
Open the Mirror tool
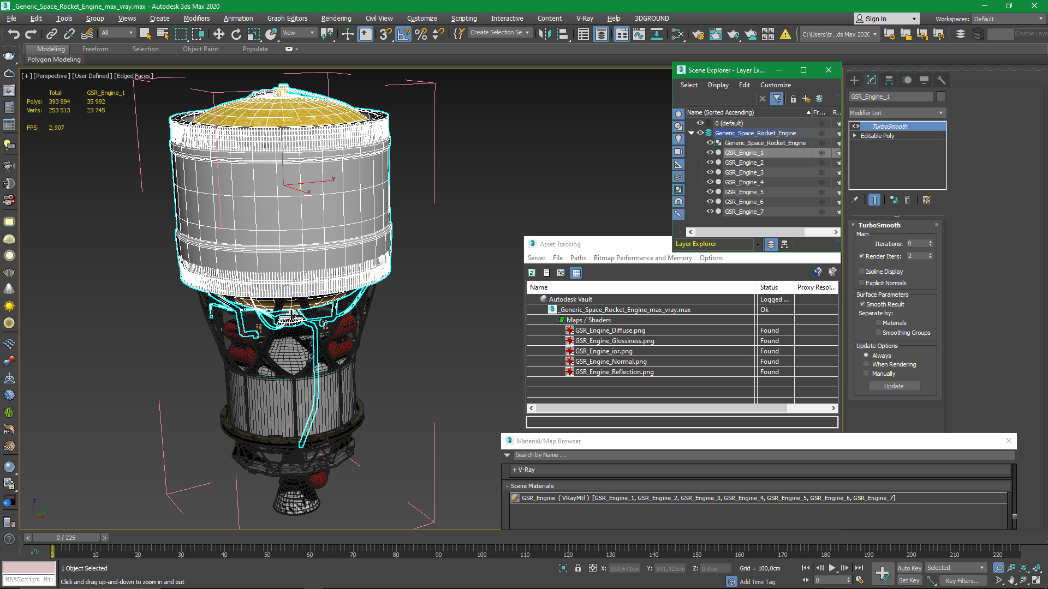pyautogui.click(x=545, y=34)
